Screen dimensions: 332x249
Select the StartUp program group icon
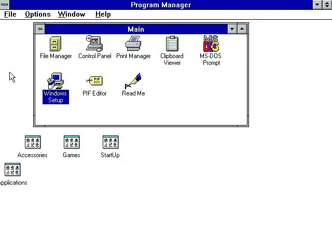click(x=110, y=142)
